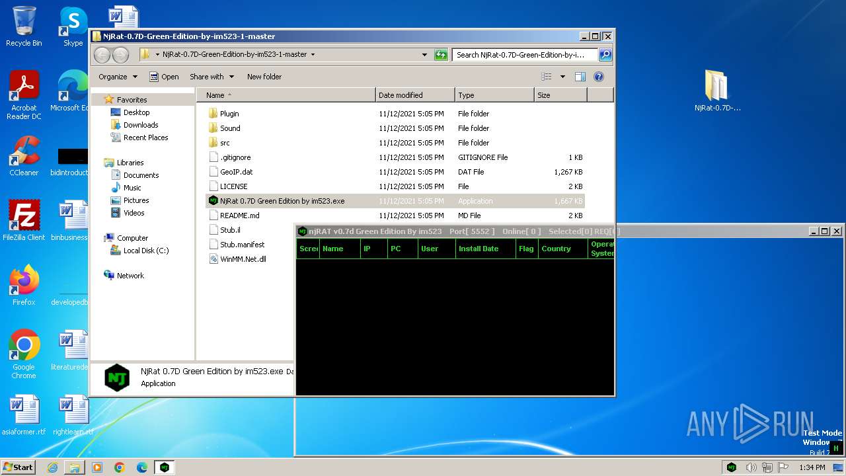
Task: Open asiaformer.rtf document on desktop
Action: pyautogui.click(x=24, y=415)
